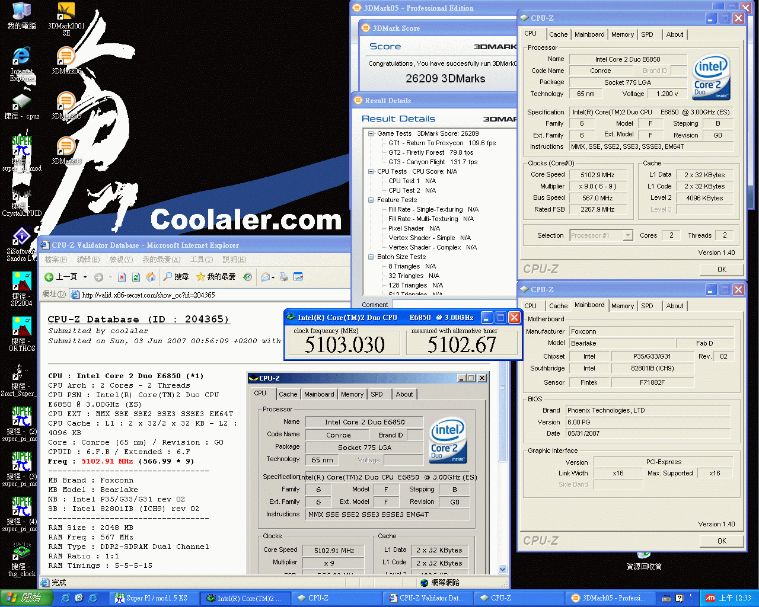Select GT1 - Return To Proxycon row

(x=442, y=143)
